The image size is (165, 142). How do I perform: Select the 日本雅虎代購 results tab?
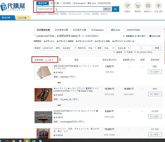tap(61, 30)
